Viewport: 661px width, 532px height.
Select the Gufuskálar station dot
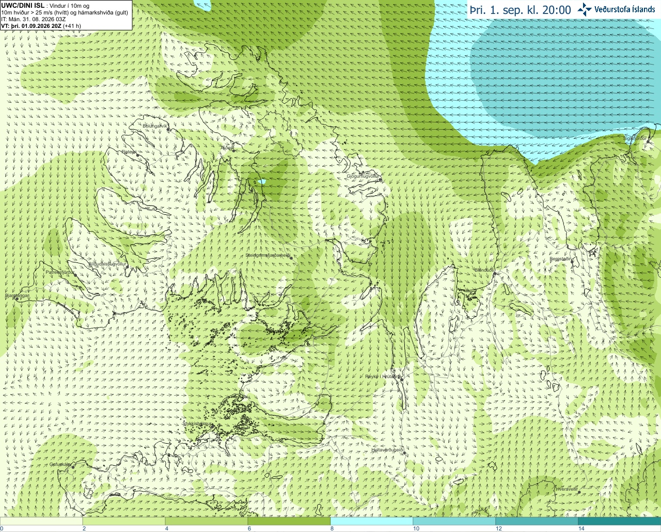[x=73, y=467]
